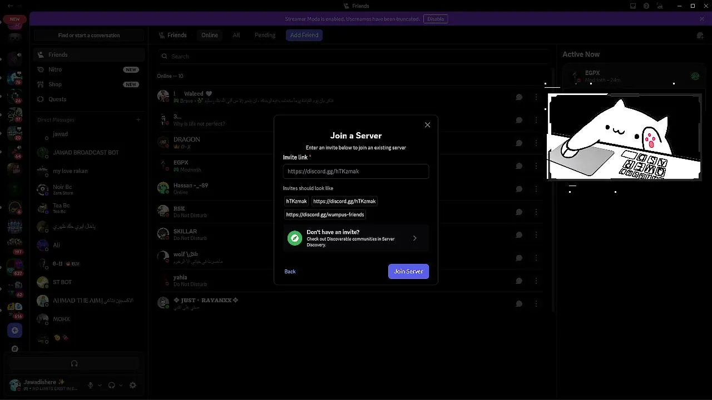This screenshot has height=400, width=712.
Task: Open the ST BOT direct message
Action: [x=89, y=282]
